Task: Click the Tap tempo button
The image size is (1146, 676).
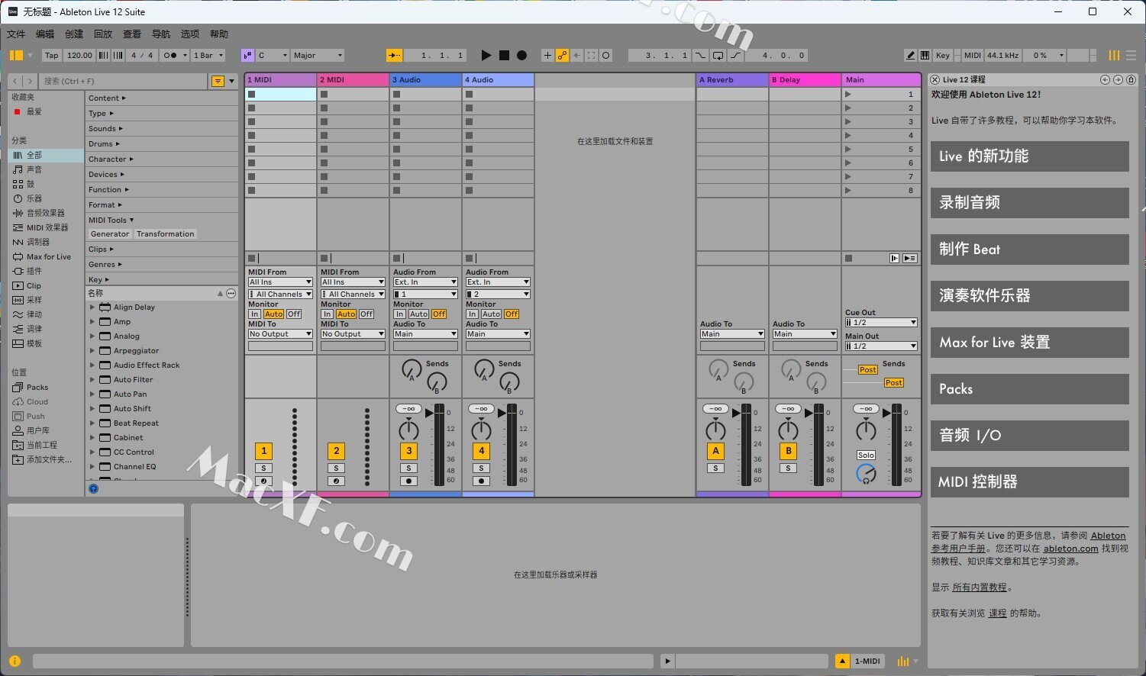Action: point(52,55)
